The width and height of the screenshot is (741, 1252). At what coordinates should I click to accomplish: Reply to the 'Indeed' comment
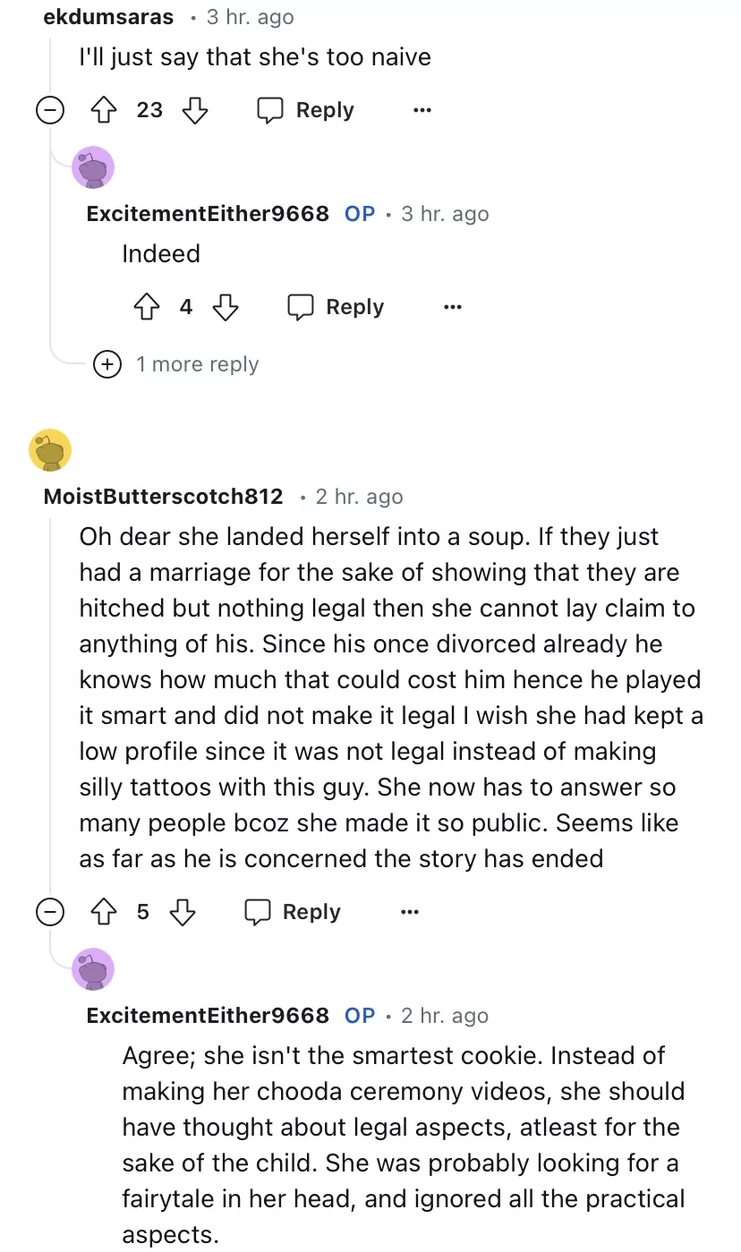336,307
